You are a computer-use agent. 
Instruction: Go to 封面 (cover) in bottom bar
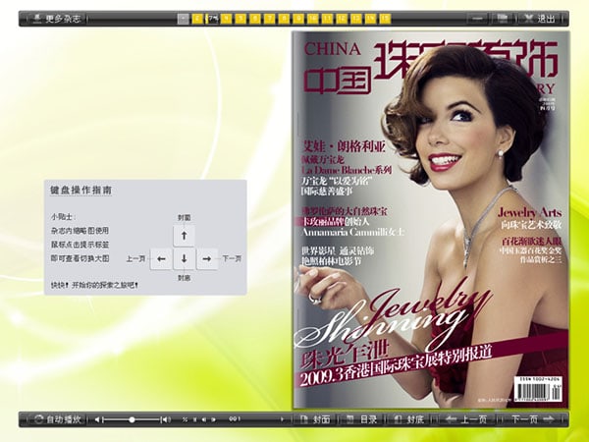[x=315, y=419]
